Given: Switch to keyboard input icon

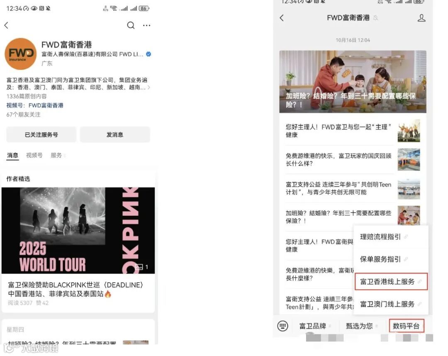Looking at the screenshot, I should point(282,326).
